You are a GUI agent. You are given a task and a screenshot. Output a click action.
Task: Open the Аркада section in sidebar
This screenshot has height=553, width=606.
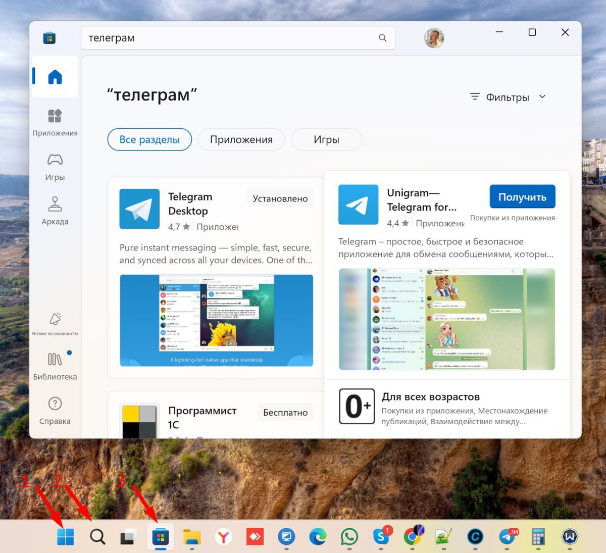[55, 211]
